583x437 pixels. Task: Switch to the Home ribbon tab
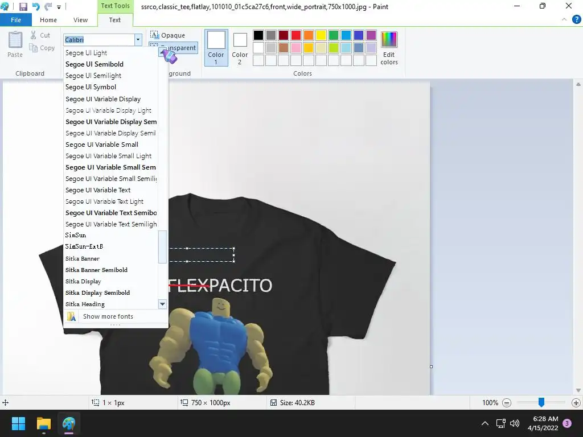(48, 20)
